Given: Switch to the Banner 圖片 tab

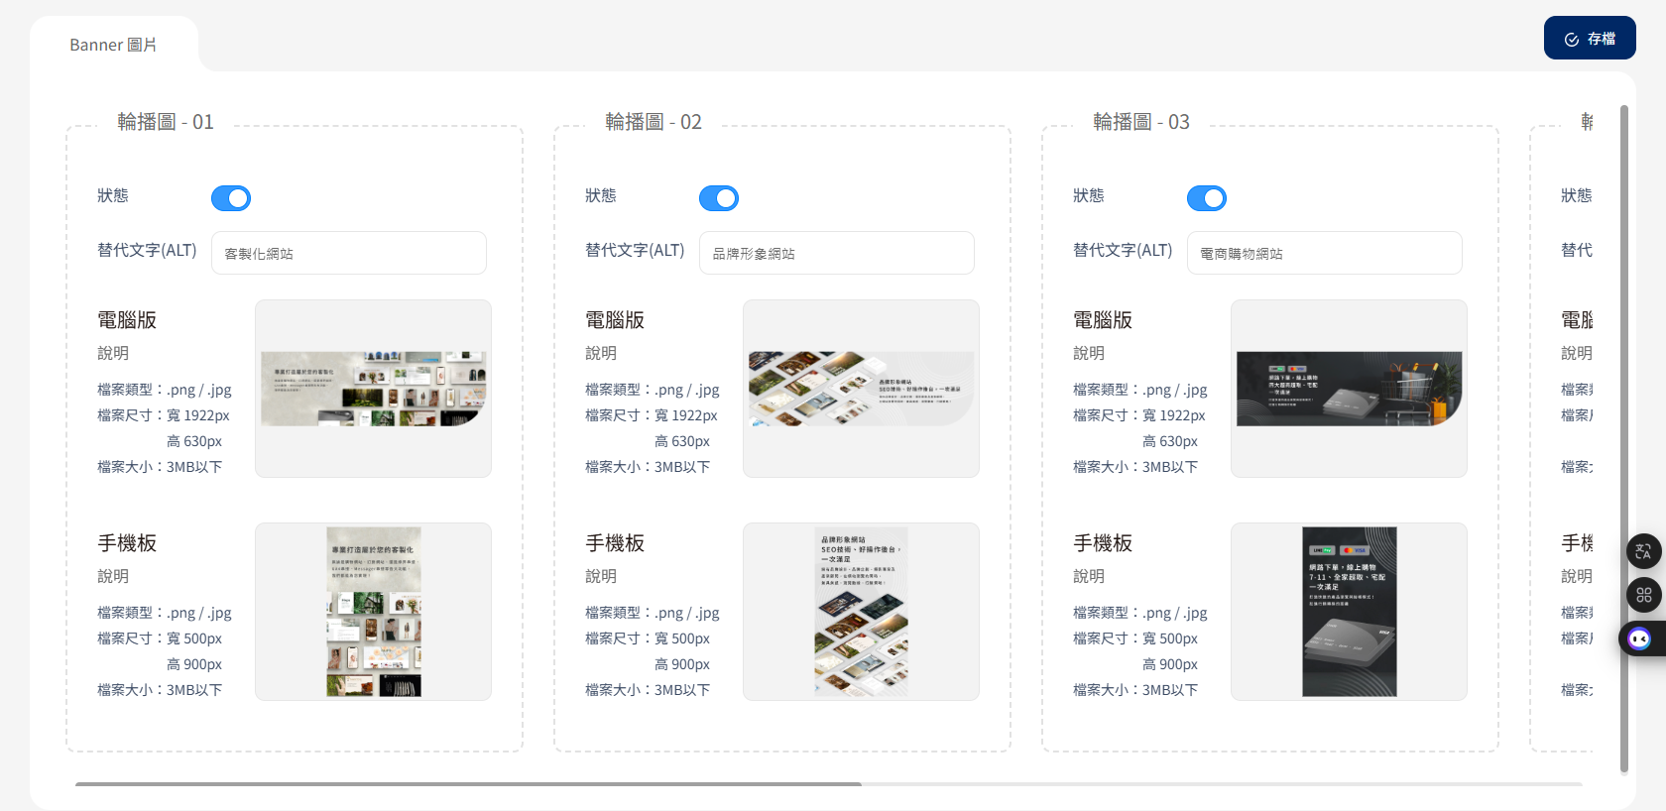Looking at the screenshot, I should [x=113, y=45].
